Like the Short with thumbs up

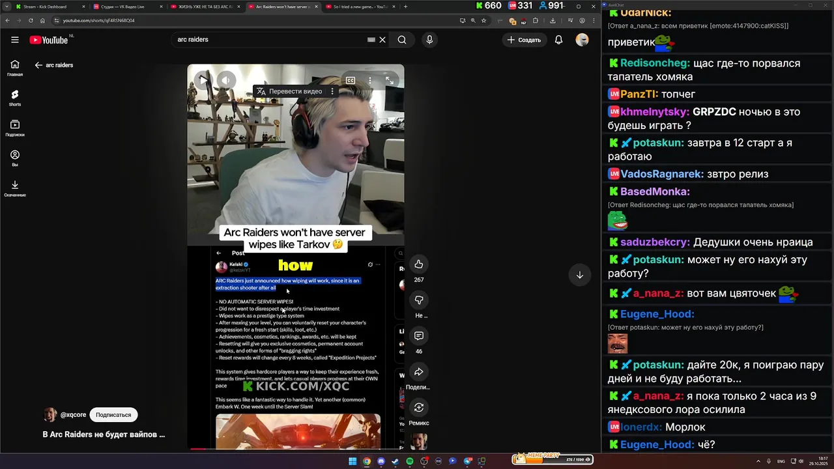click(x=419, y=264)
